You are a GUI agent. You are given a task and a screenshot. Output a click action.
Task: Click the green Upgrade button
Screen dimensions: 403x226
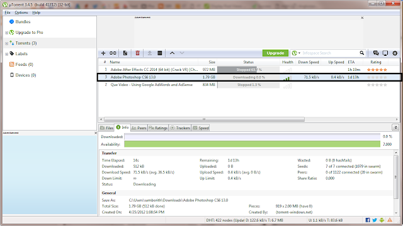tap(275, 53)
